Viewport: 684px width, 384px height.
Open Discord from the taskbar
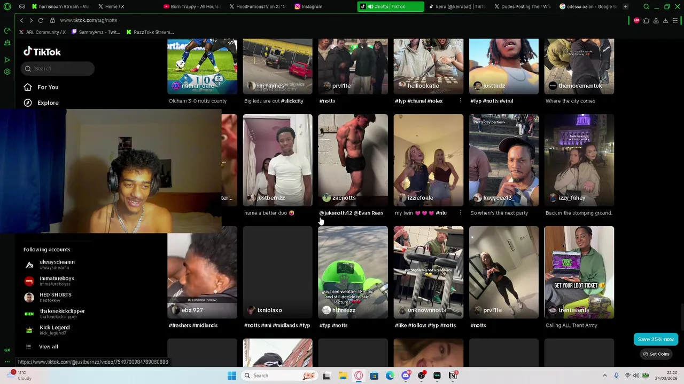pos(406,375)
